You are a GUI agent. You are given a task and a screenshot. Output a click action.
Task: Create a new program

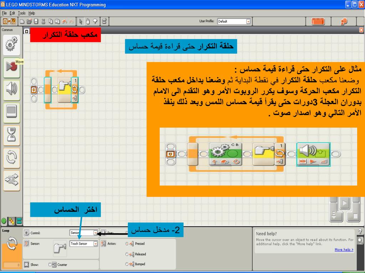click(x=22, y=22)
